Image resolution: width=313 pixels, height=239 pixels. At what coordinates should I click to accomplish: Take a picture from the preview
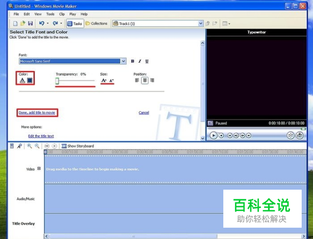(300, 136)
